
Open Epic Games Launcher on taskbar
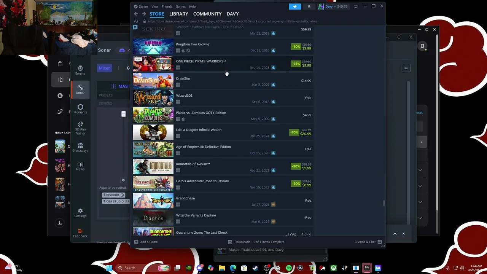click(x=367, y=268)
